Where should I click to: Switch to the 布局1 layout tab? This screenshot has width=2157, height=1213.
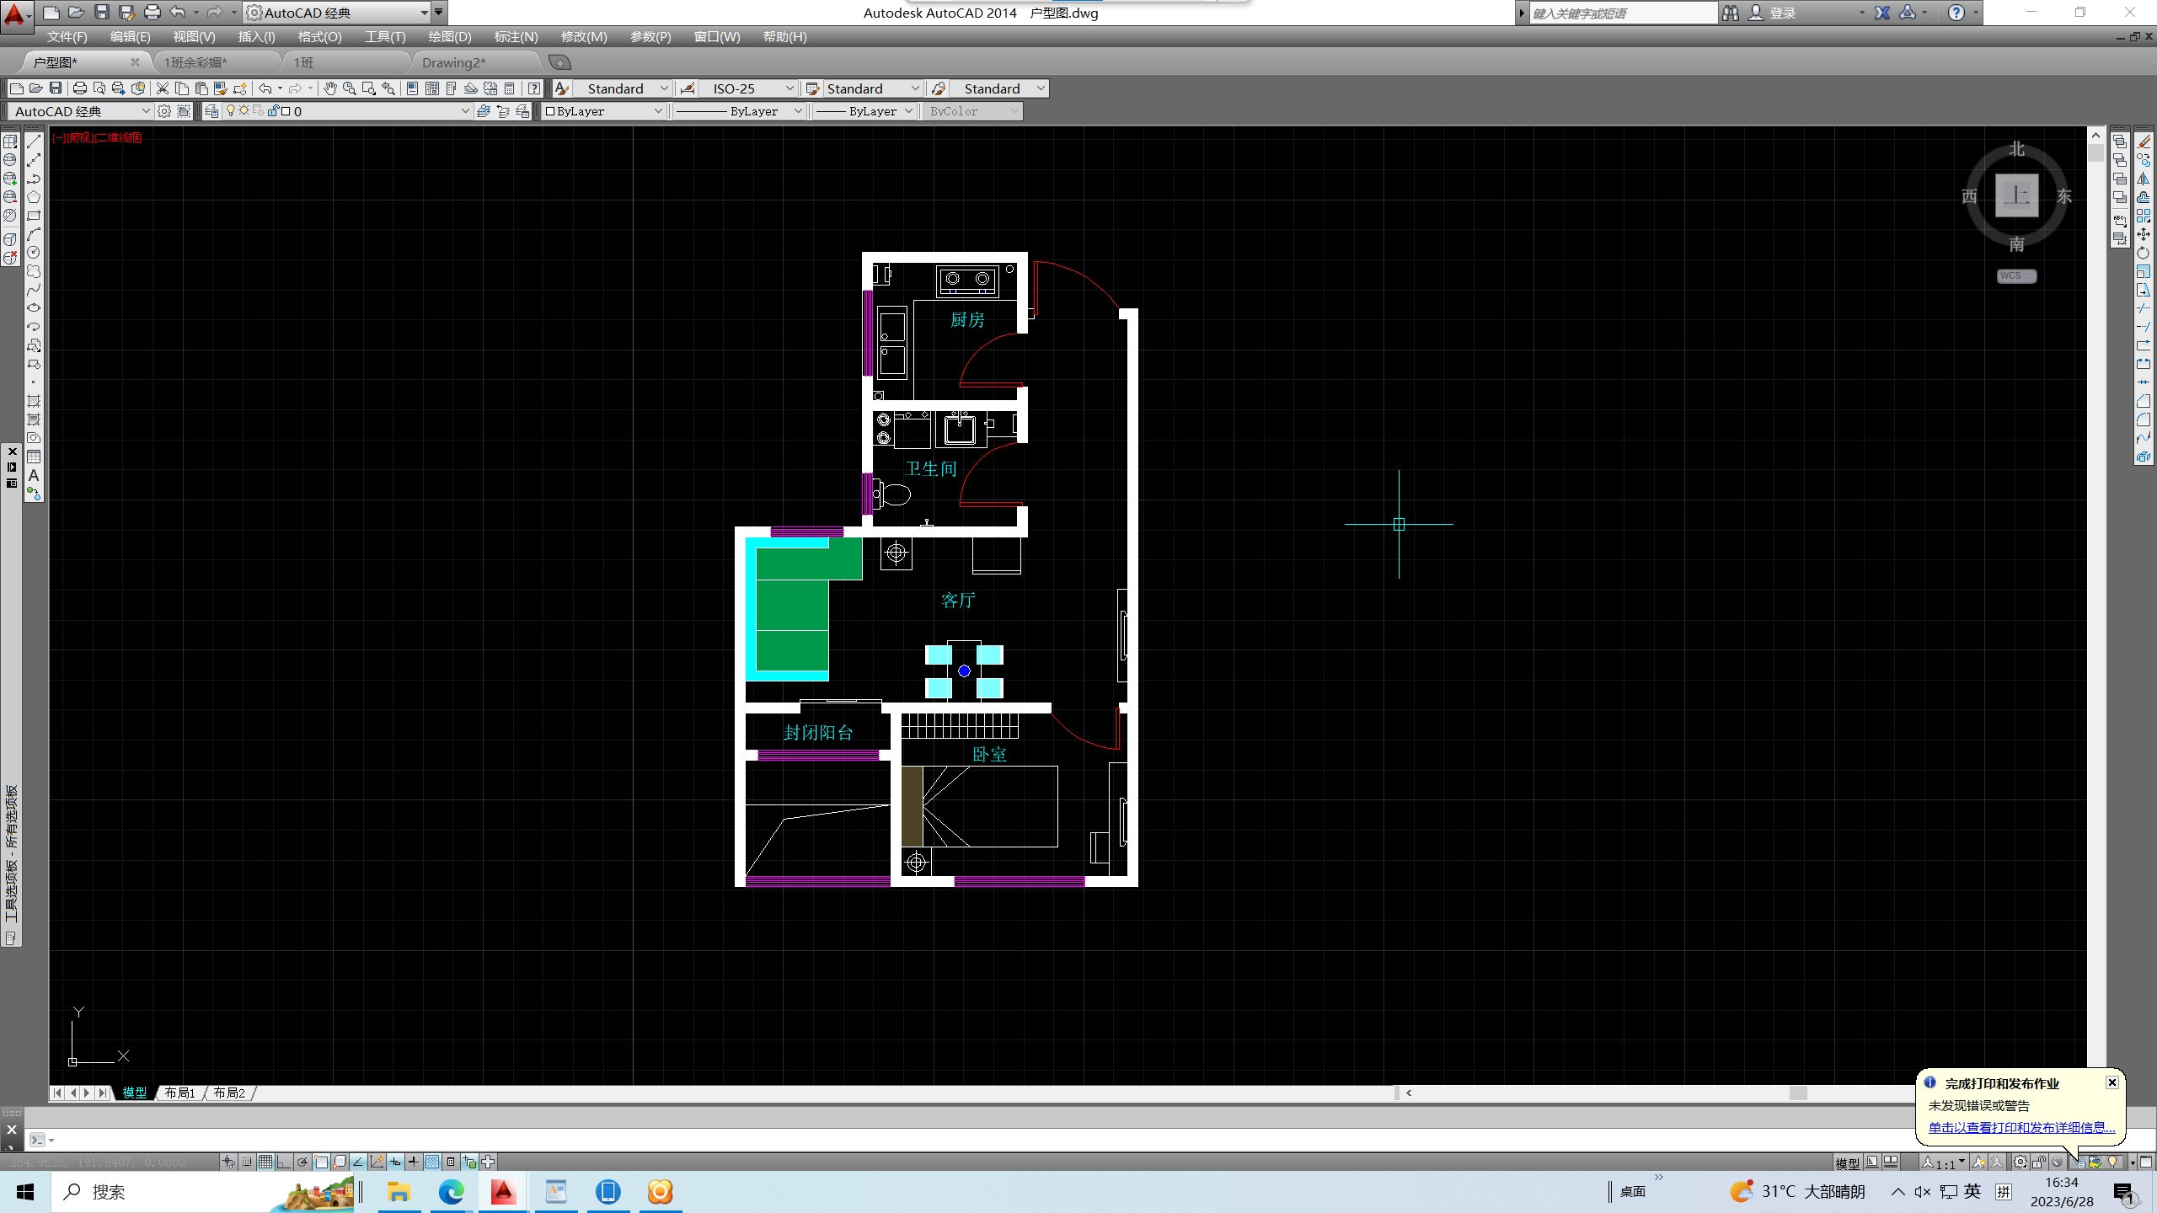click(180, 1093)
